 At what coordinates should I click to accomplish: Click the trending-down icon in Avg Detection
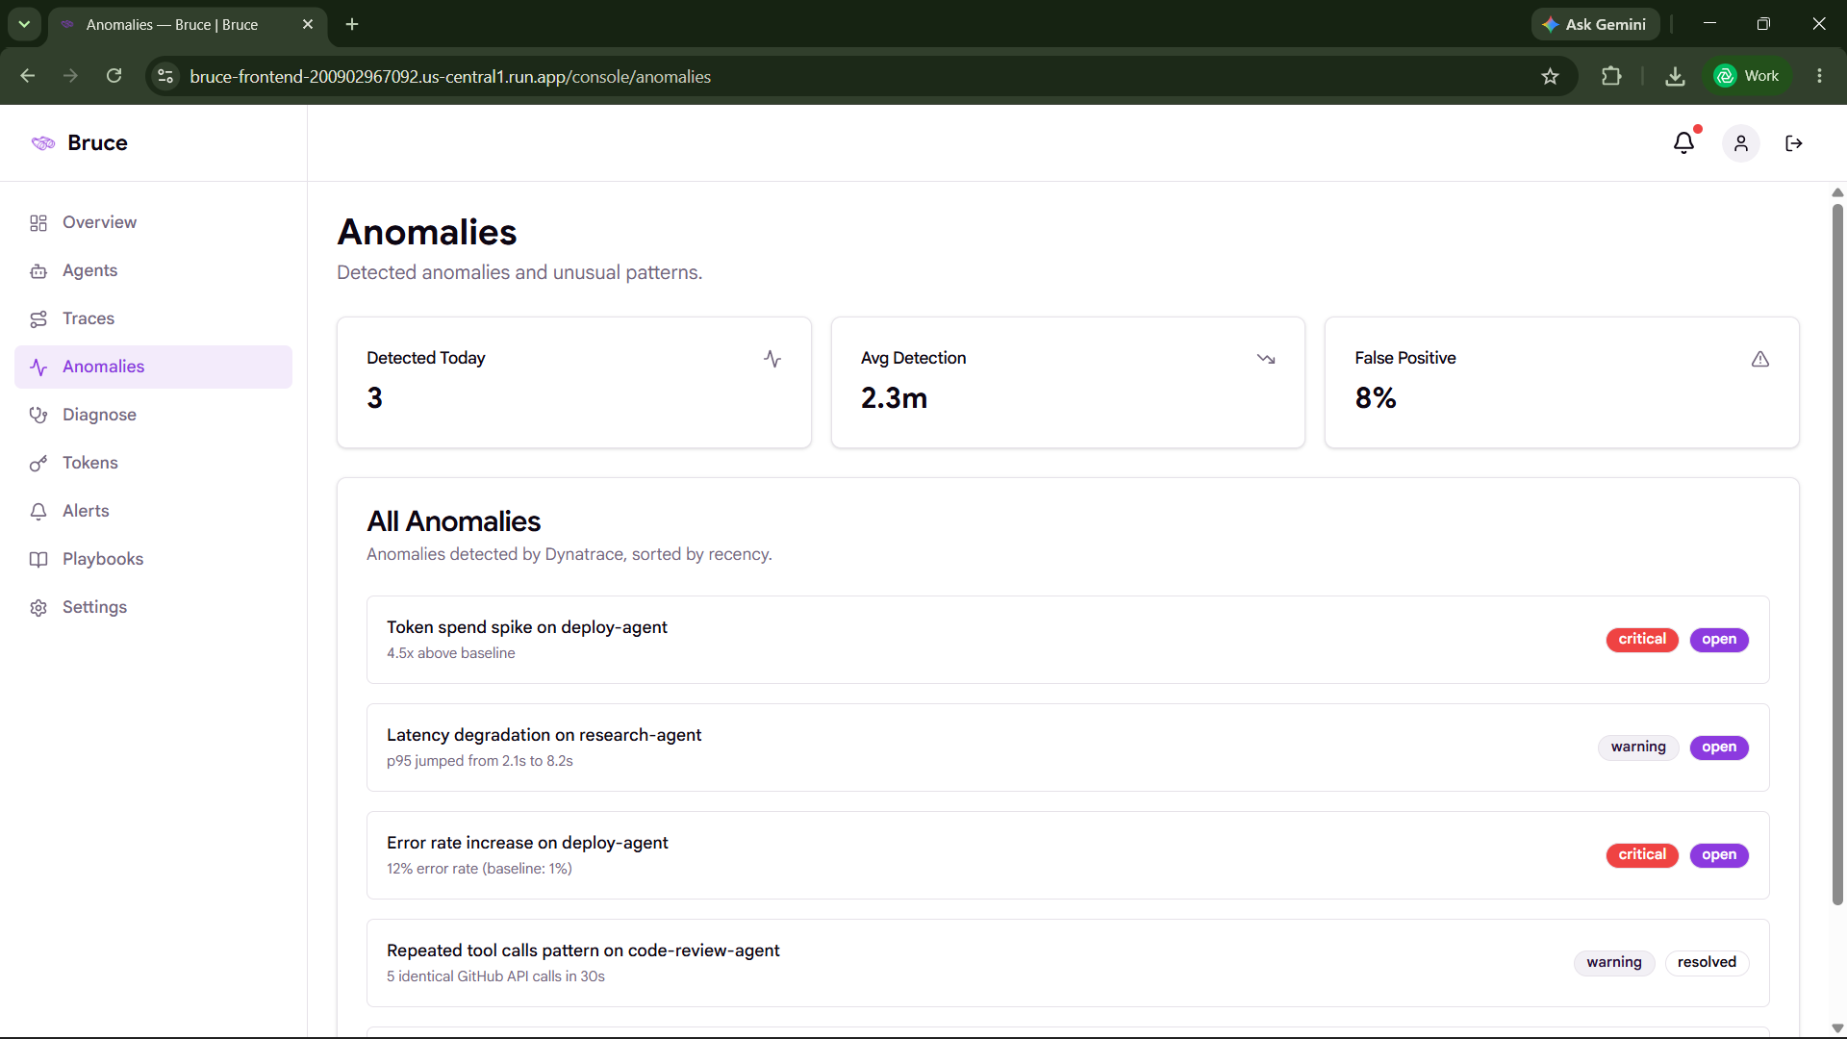[x=1266, y=359]
